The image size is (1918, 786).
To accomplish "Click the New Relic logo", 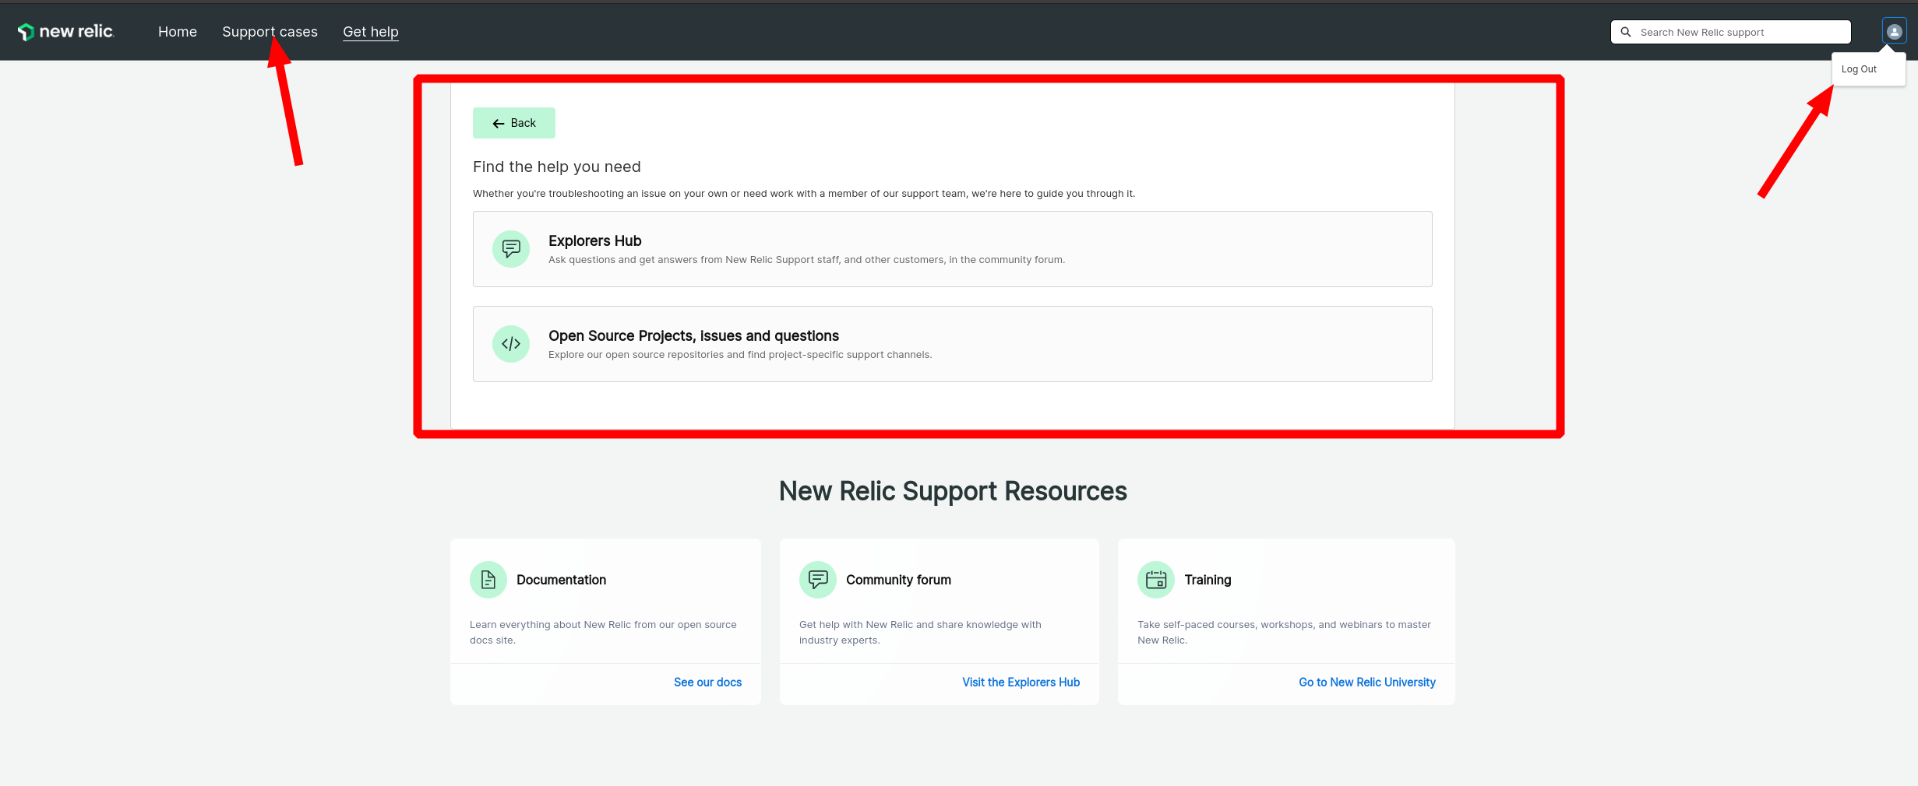I will pyautogui.click(x=66, y=32).
